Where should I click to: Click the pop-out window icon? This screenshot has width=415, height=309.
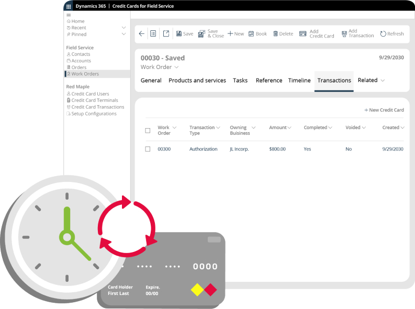point(166,33)
